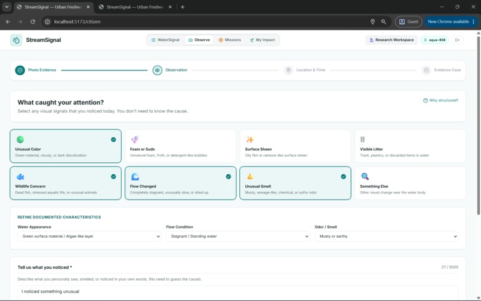481x301 pixels.
Task: Click the location permission icon in address bar
Action: coord(372,22)
